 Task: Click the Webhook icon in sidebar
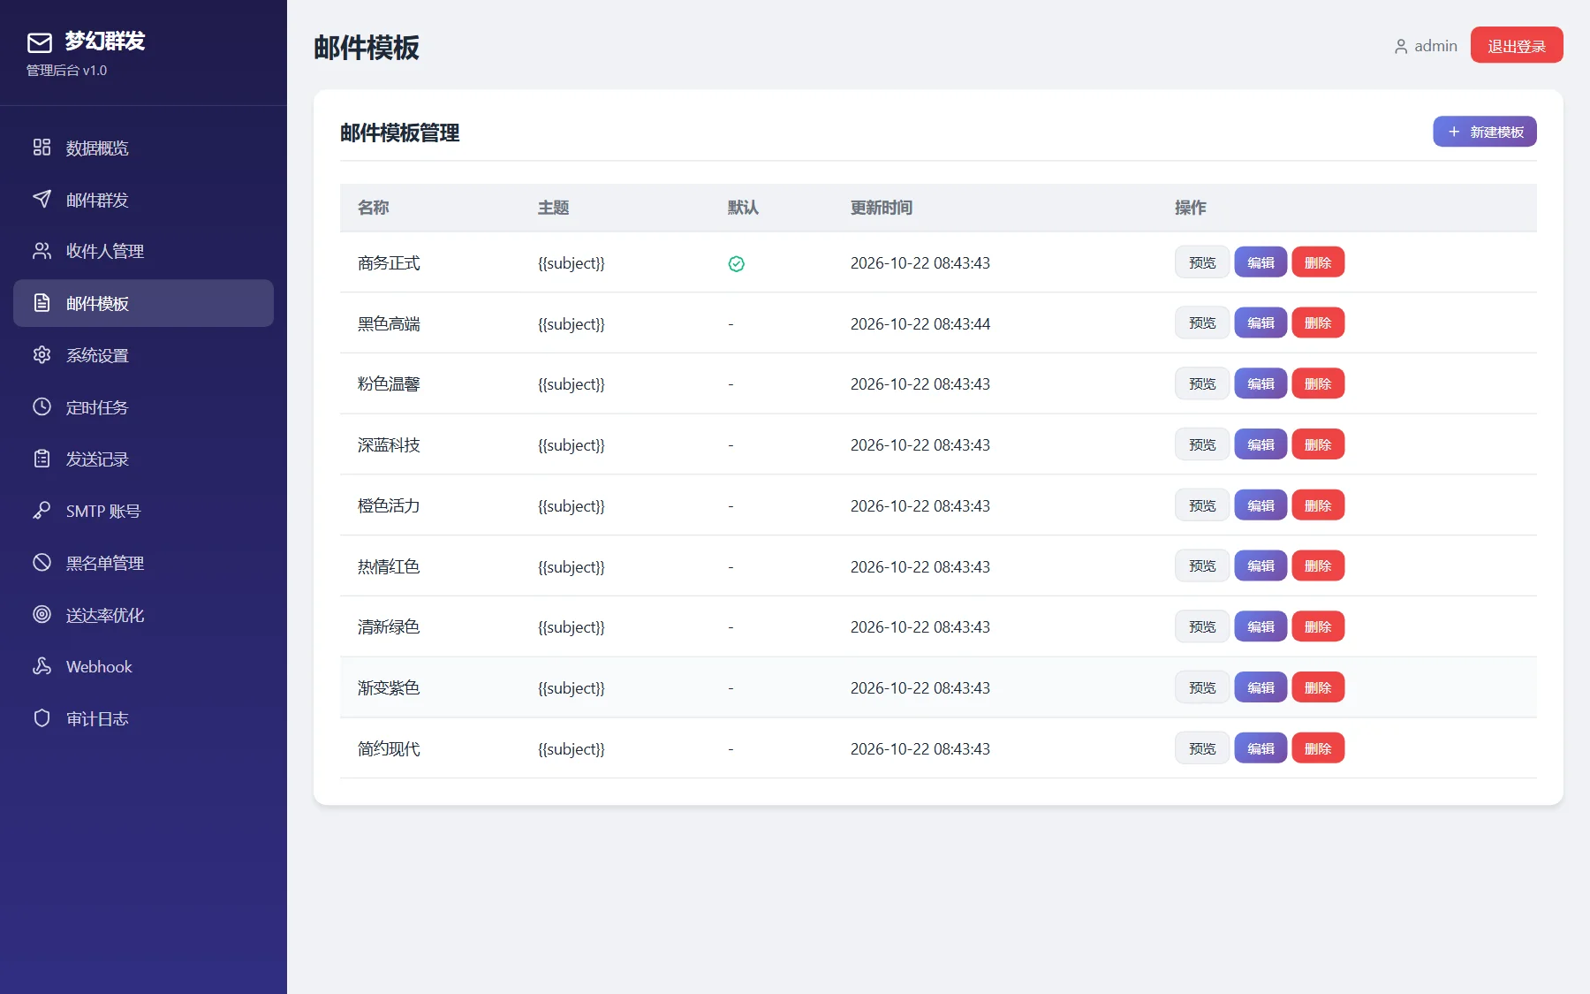pyautogui.click(x=42, y=666)
